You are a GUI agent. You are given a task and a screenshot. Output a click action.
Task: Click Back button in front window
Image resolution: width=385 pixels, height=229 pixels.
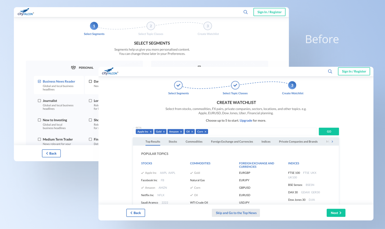tap(136, 213)
